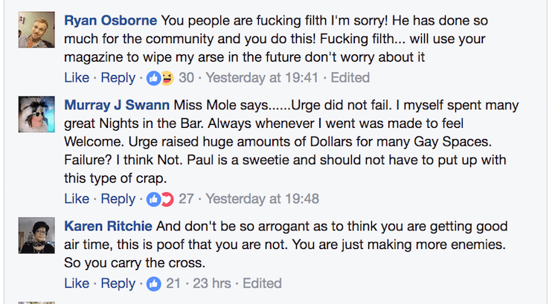Click the like reaction icon on Ryan Osborne's comment
Screen dimensions: 558x304
[x=155, y=77]
